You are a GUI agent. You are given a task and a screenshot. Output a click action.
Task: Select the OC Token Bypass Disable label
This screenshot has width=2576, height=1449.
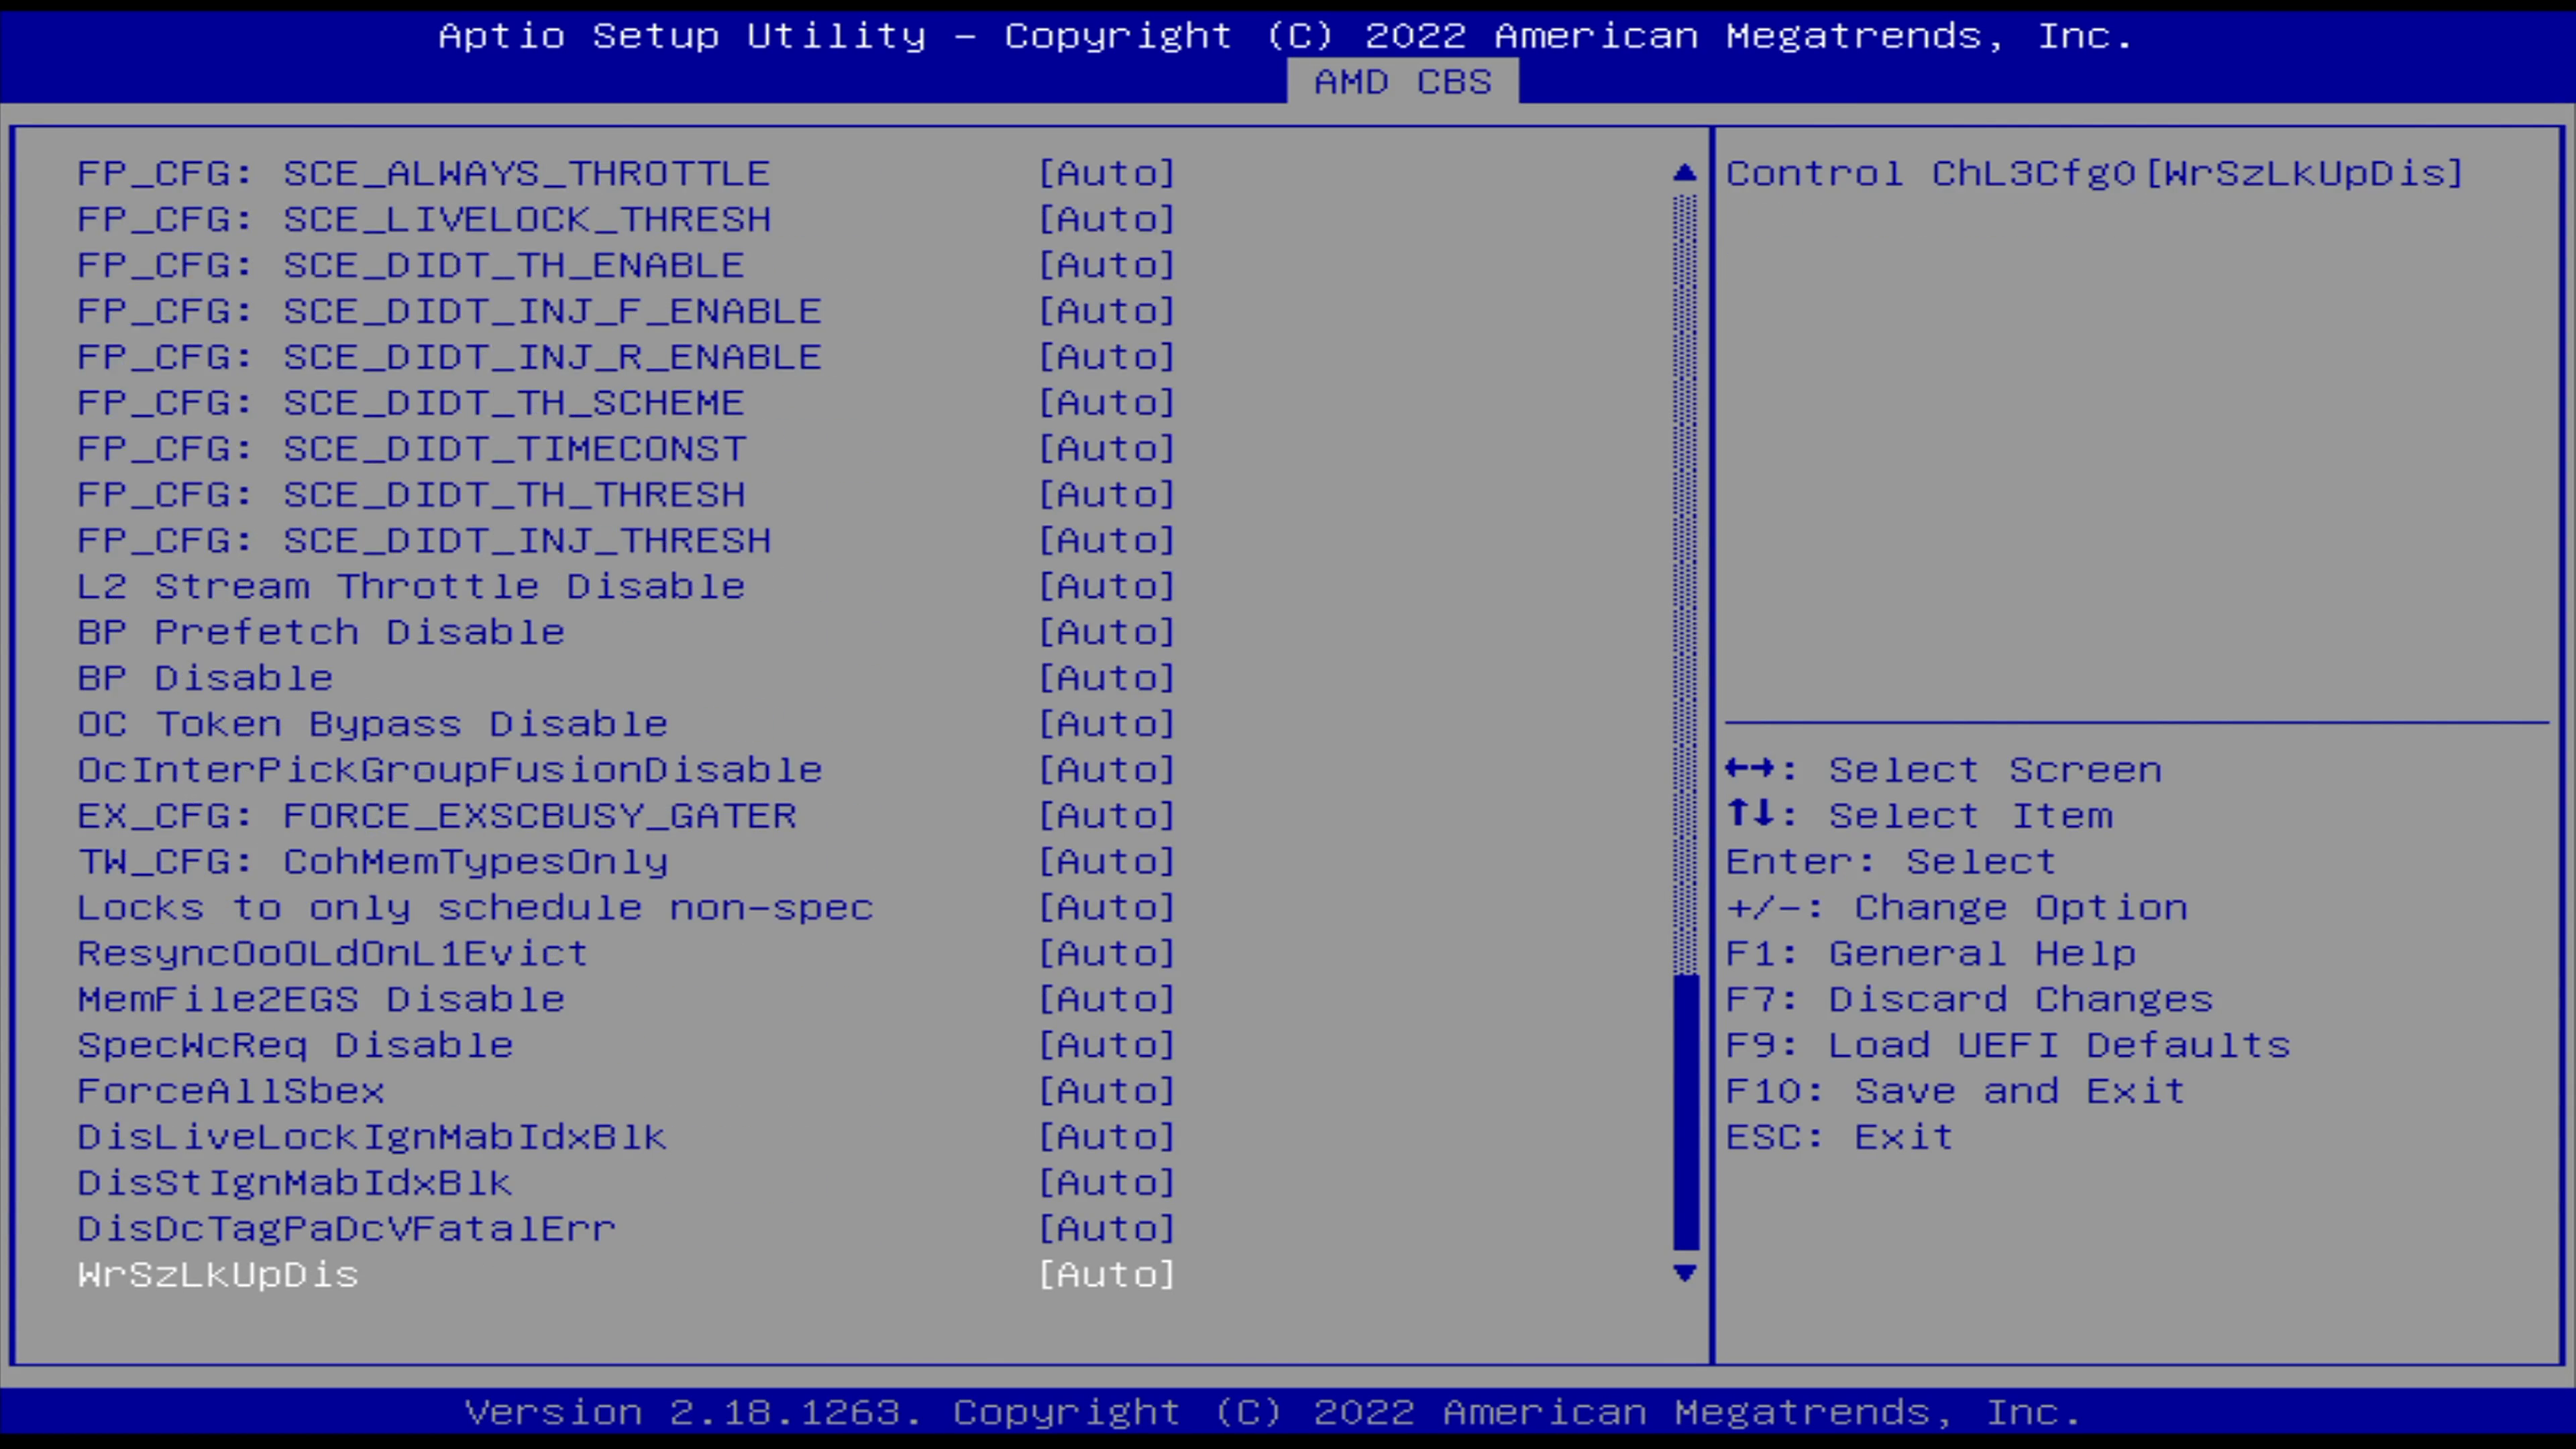click(x=372, y=724)
